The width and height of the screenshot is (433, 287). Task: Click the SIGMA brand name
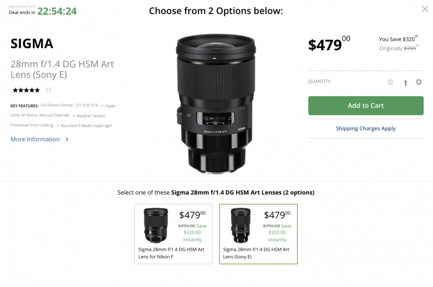point(32,44)
